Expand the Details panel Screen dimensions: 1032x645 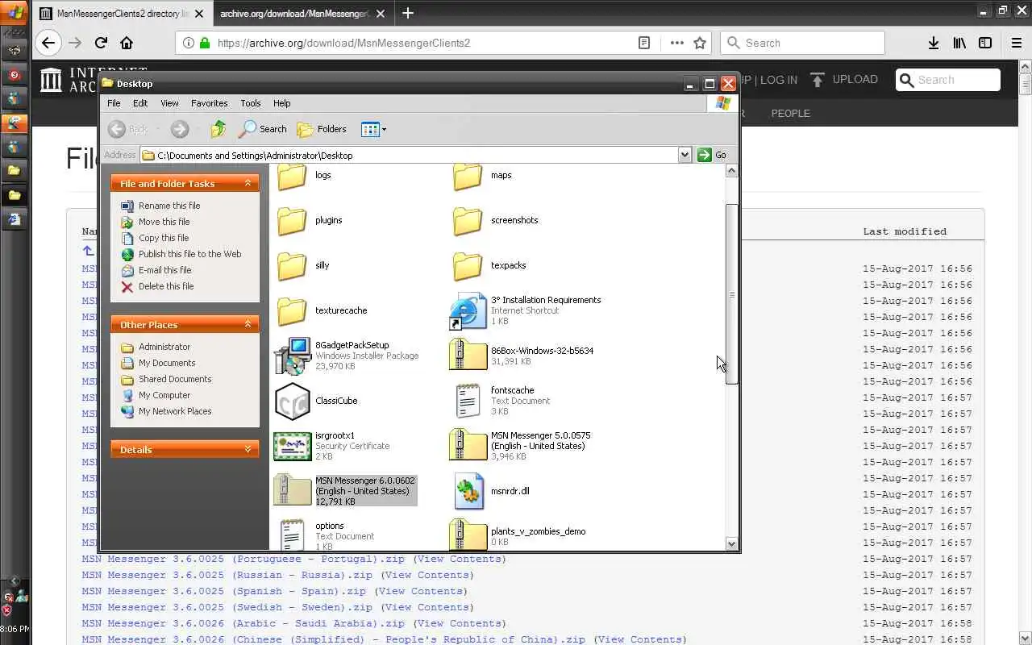pyautogui.click(x=248, y=450)
